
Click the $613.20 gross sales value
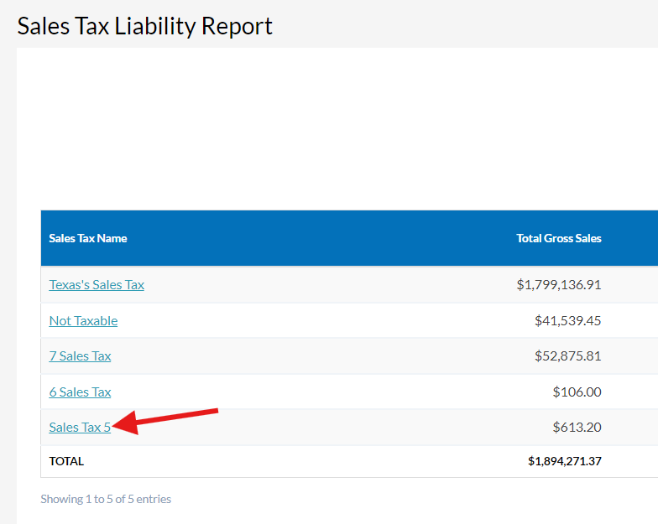pos(577,428)
